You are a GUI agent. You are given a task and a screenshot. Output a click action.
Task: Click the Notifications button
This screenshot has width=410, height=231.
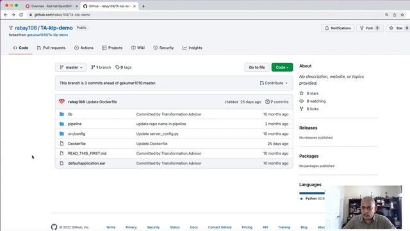[x=338, y=28]
